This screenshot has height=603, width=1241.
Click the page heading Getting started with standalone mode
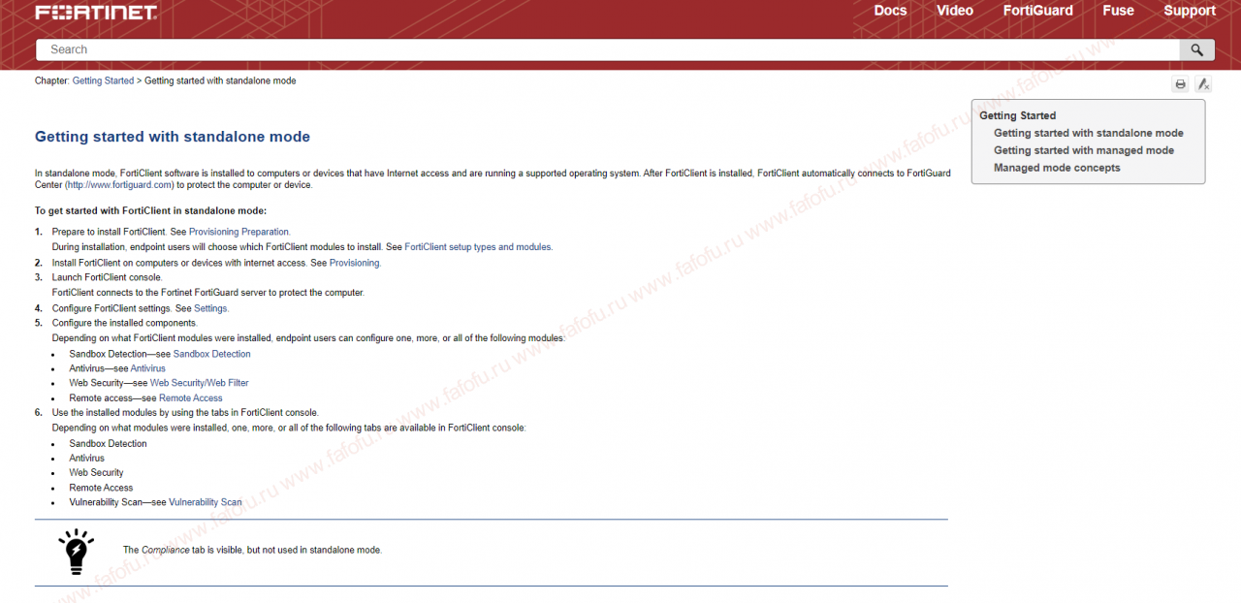click(173, 137)
